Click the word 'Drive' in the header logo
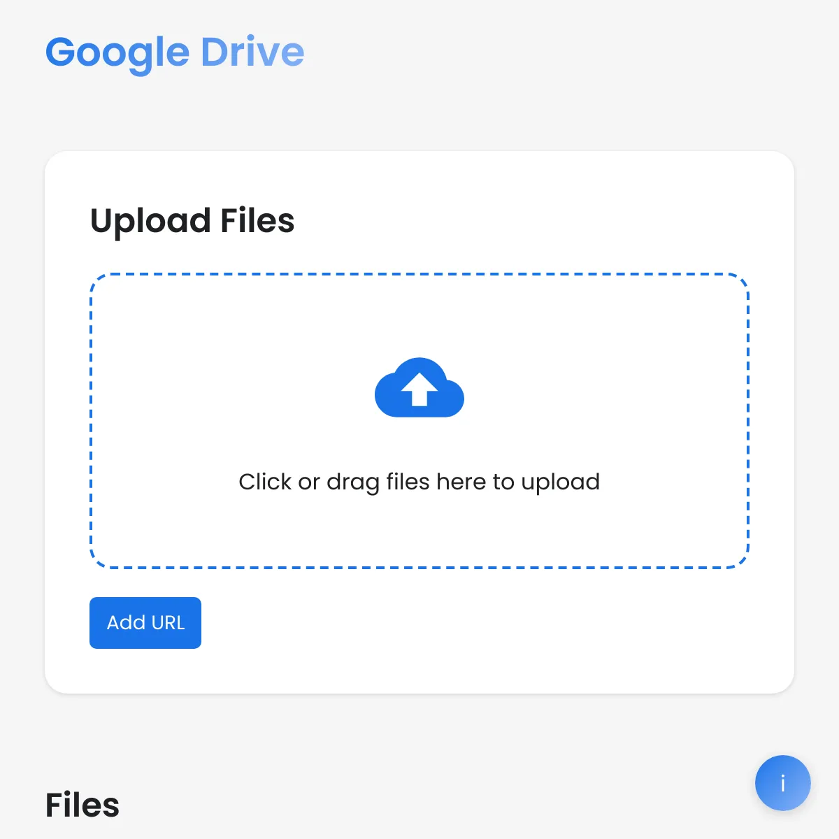This screenshot has height=839, width=839. tap(252, 52)
